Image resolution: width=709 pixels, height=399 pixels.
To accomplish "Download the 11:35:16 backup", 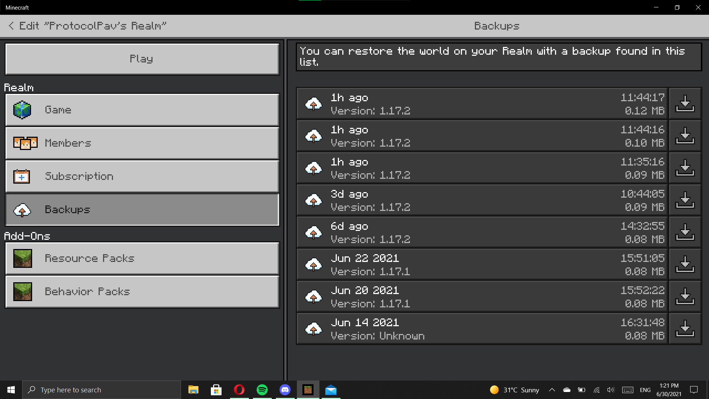I will [685, 168].
